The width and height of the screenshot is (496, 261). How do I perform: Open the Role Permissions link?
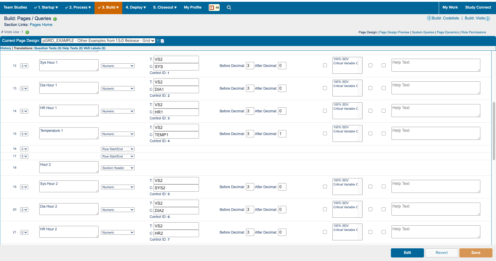click(474, 32)
